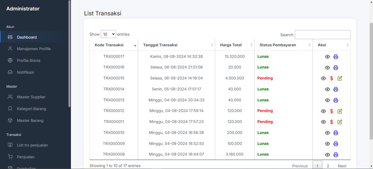Open the Show entries count dropdown
The height and width of the screenshot is (169, 373).
pyautogui.click(x=108, y=34)
